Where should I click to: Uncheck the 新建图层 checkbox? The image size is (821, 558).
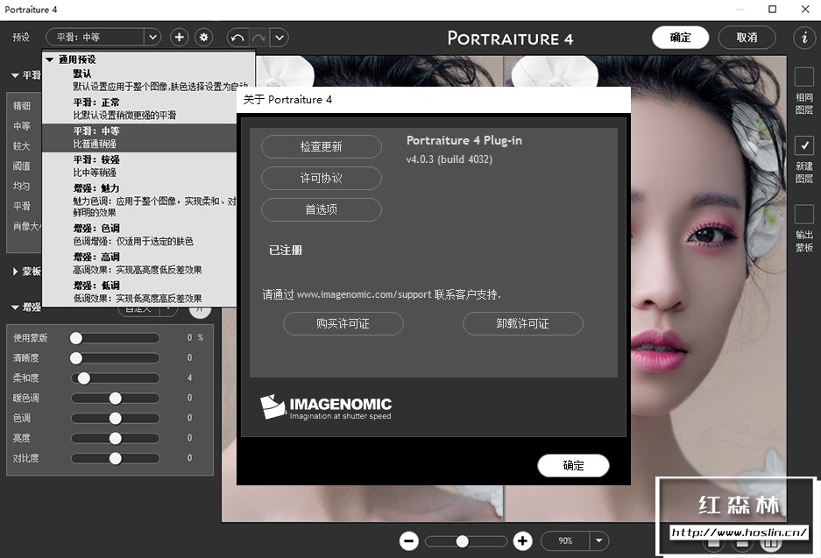point(803,146)
